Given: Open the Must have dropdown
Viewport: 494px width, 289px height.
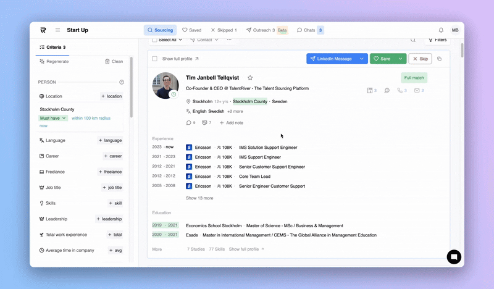Looking at the screenshot, I should point(53,118).
